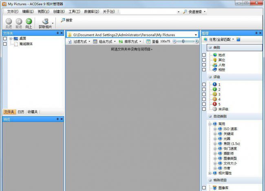This screenshot has width=265, height=191.
Task: Click the view (查看) thumbnails icon
Action: [x=148, y=42]
